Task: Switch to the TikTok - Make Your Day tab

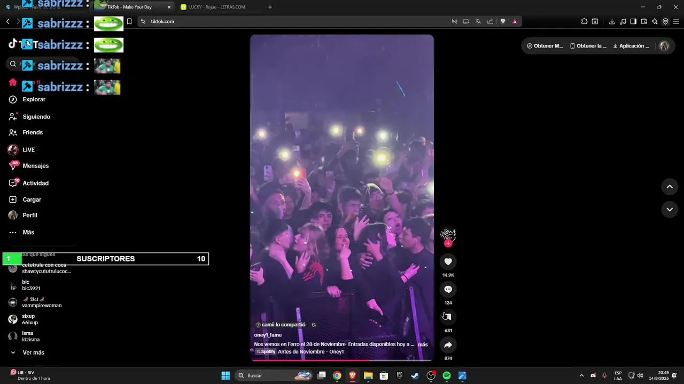Action: 131,7
